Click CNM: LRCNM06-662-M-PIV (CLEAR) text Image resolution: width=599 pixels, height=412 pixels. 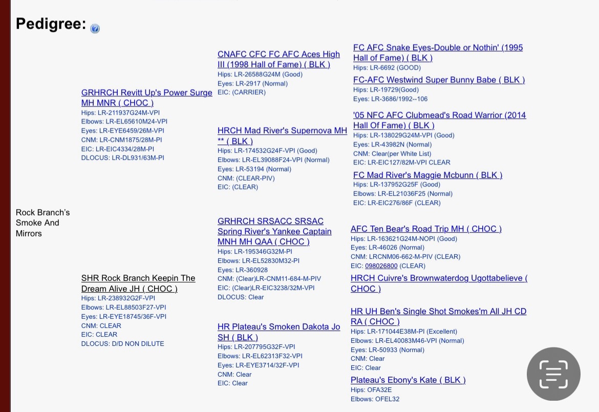pos(405,257)
